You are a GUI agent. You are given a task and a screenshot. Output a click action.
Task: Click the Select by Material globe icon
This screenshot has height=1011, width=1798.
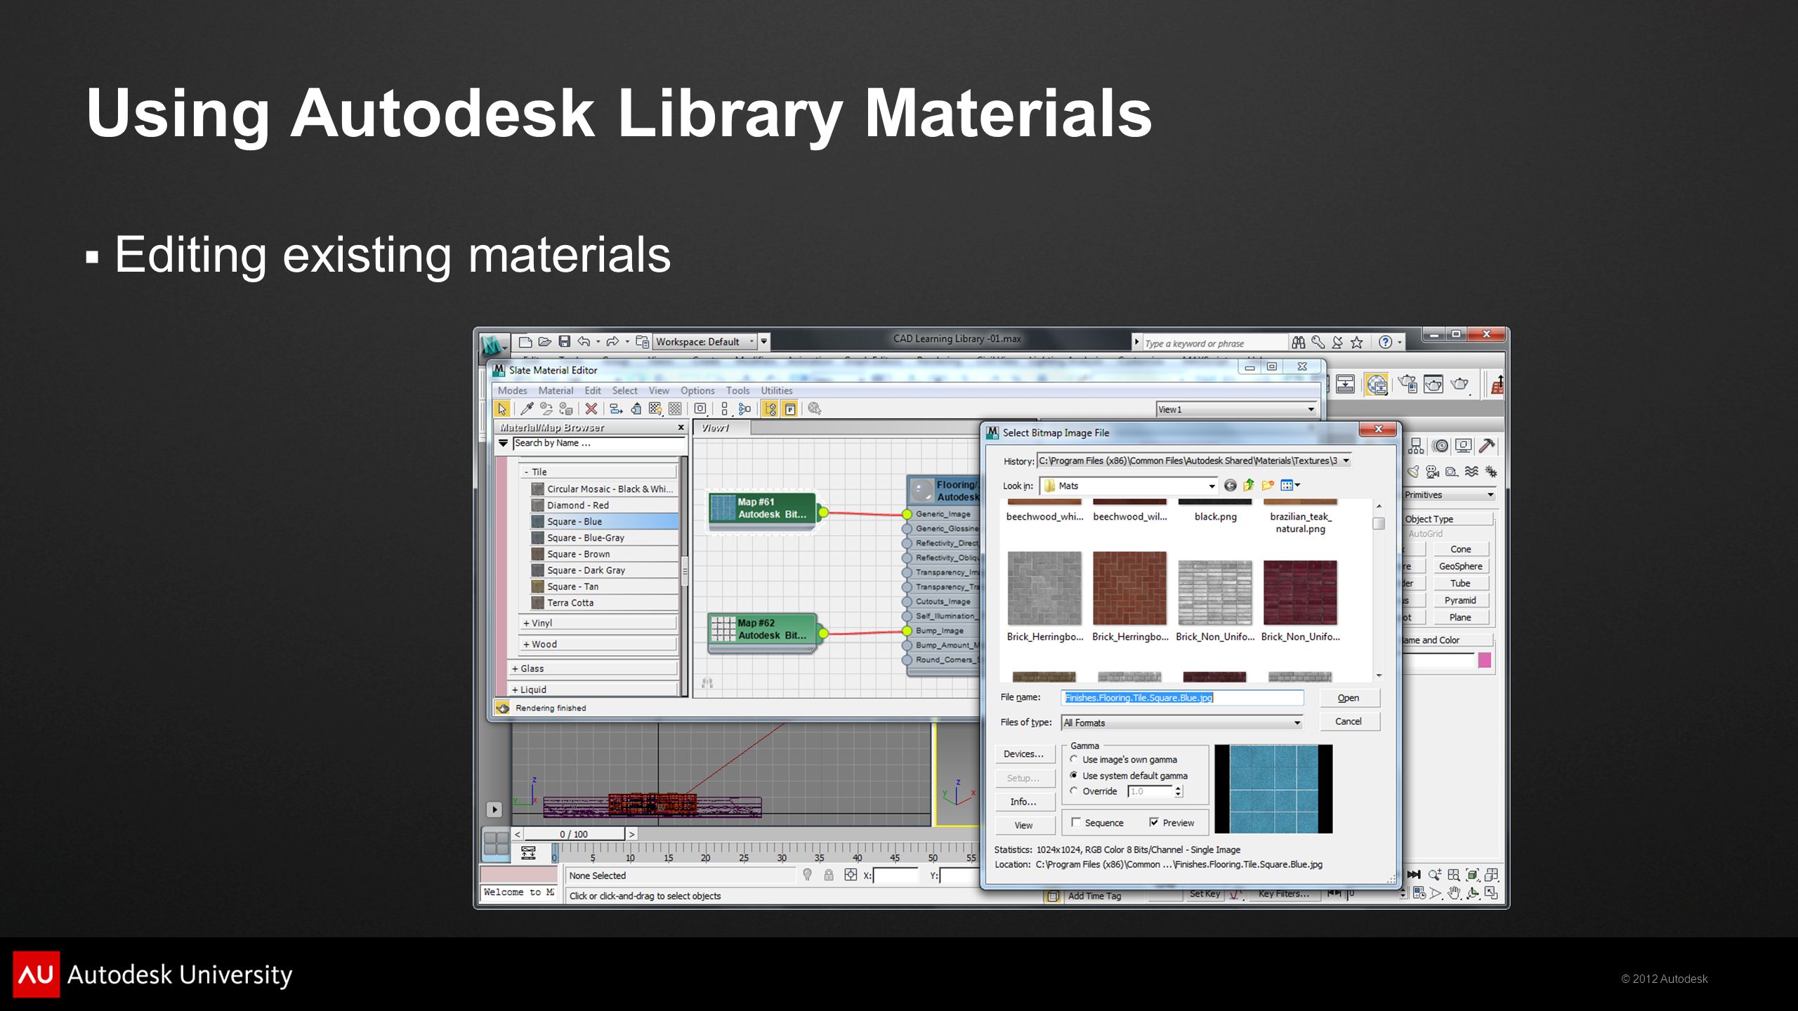coord(815,409)
